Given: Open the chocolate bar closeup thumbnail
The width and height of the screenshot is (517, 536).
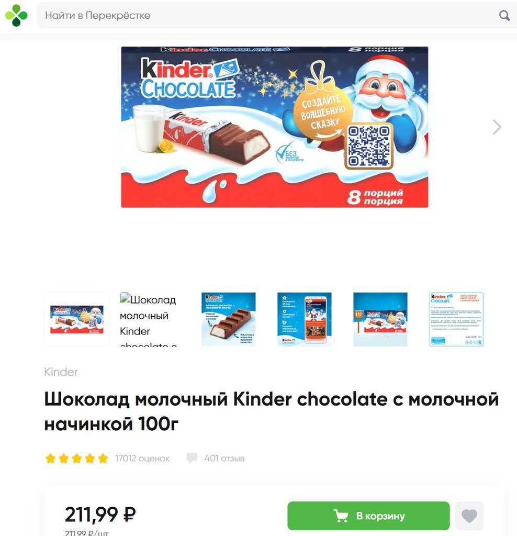Looking at the screenshot, I should point(229,319).
